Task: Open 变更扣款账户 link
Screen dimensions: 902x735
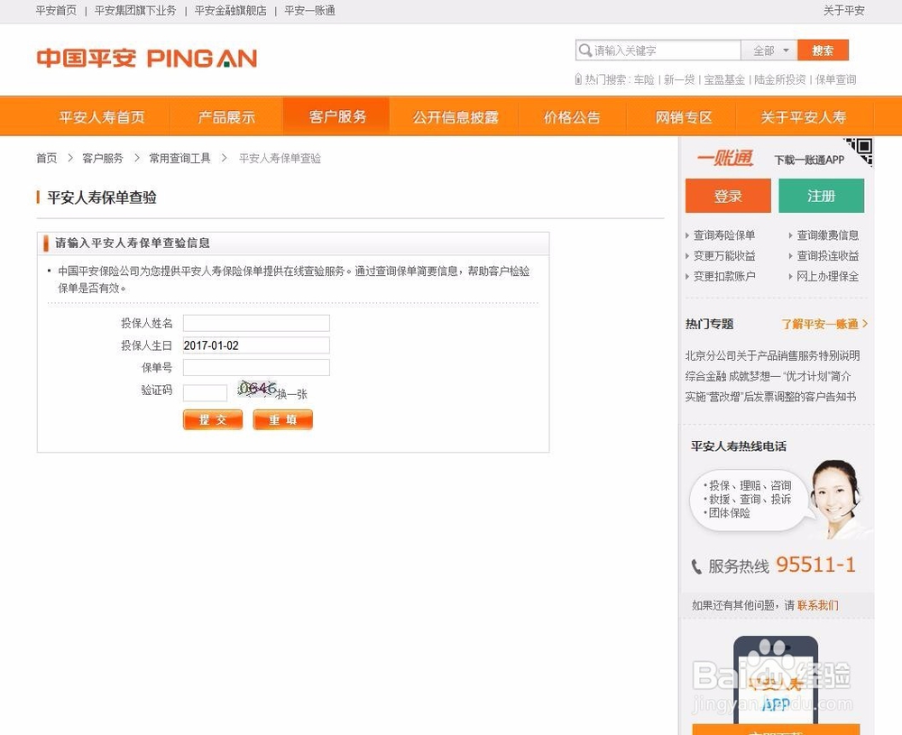Action: tap(724, 277)
